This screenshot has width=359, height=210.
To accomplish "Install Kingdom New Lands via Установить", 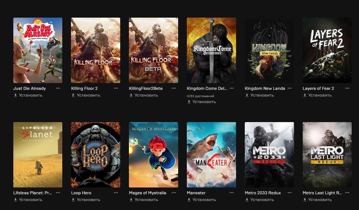I will pos(259,95).
